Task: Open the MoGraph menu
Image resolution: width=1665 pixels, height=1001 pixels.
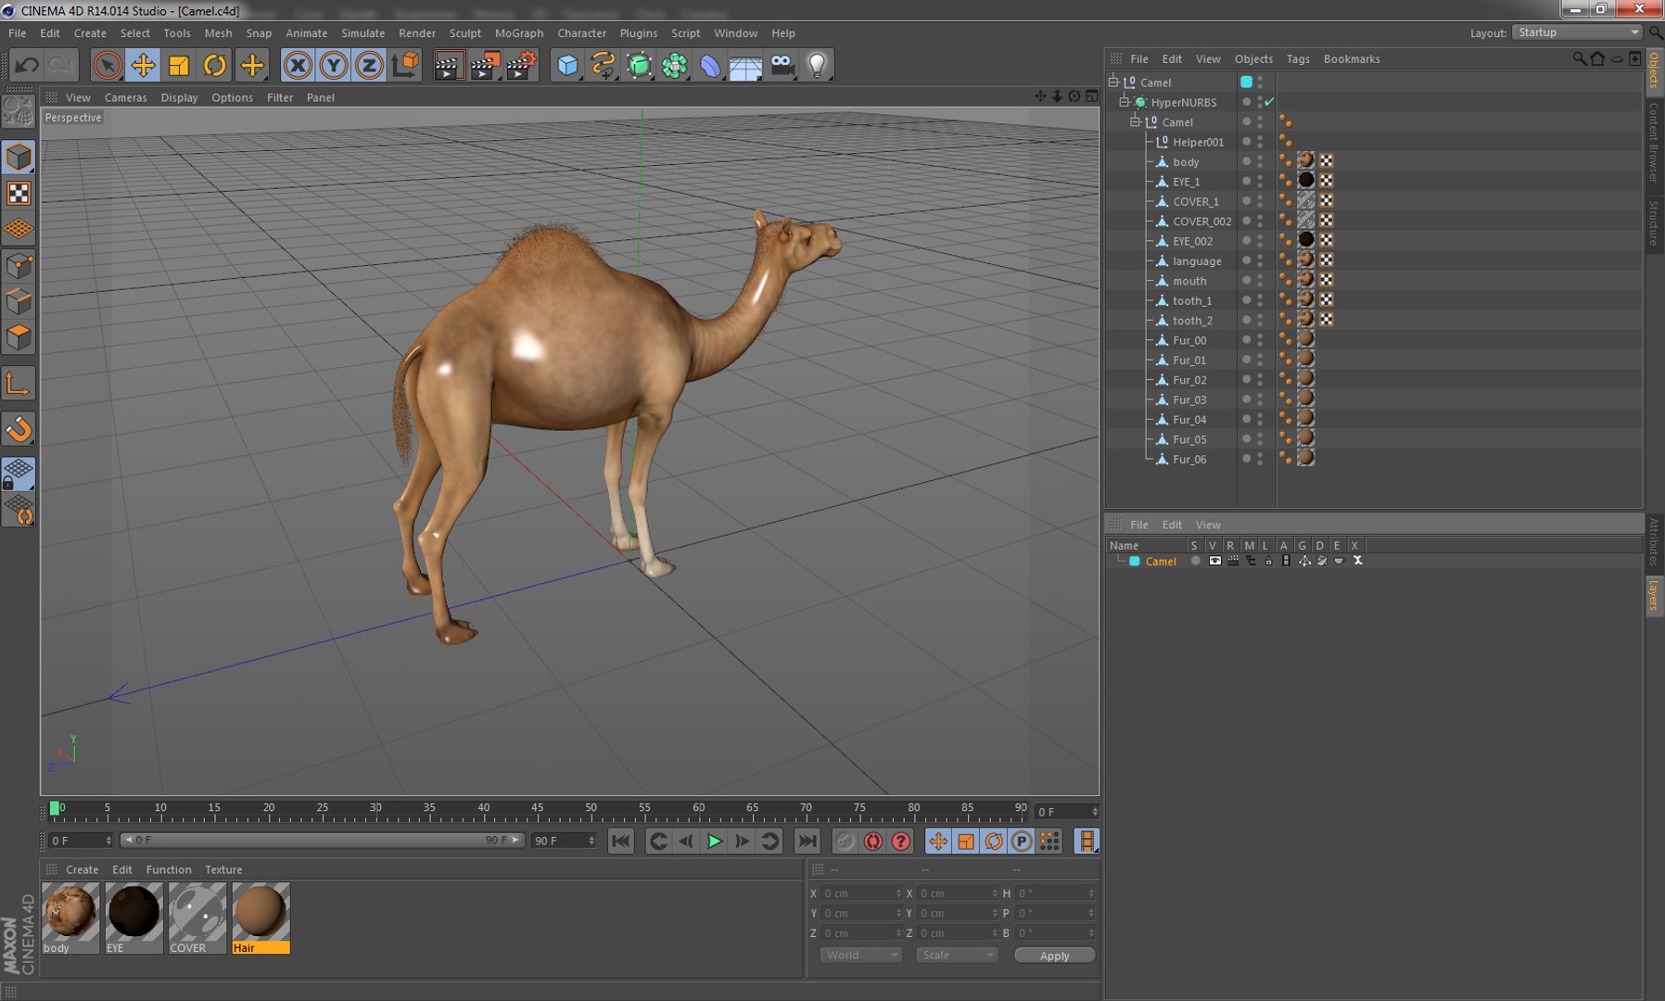Action: [518, 32]
